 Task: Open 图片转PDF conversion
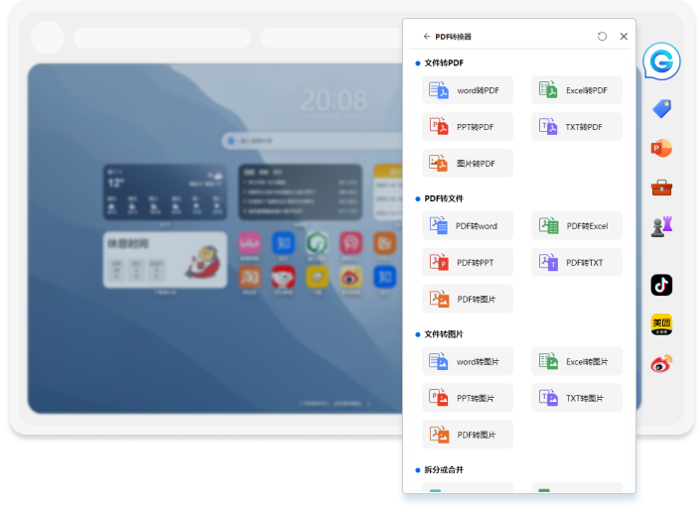(x=468, y=164)
